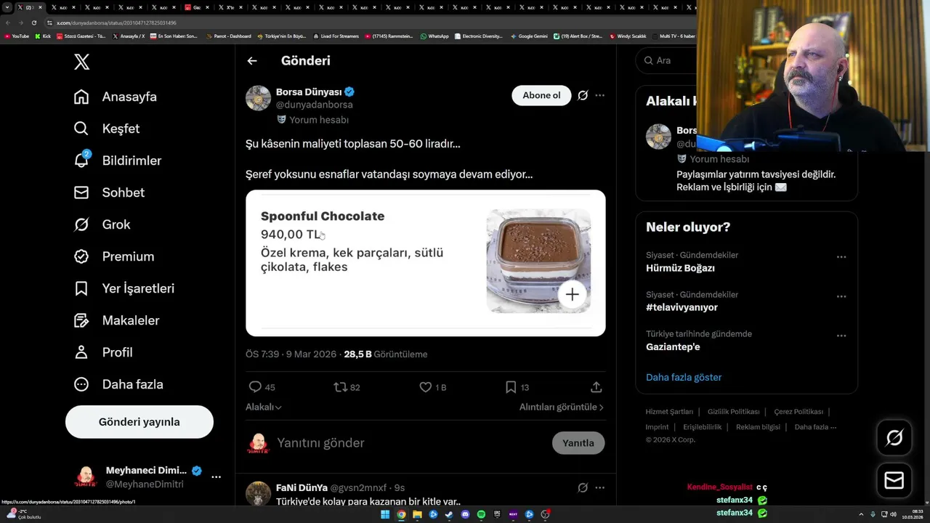This screenshot has height=523, width=930.
Task: Open options for Gaziantep'e trend
Action: [x=841, y=336]
